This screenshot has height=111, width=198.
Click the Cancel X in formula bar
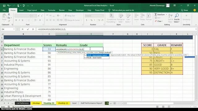23,29
